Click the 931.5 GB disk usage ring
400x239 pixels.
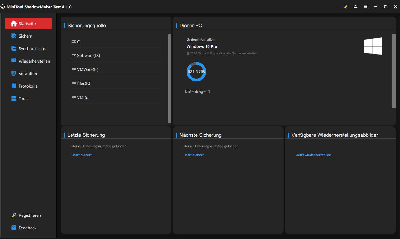(x=196, y=72)
